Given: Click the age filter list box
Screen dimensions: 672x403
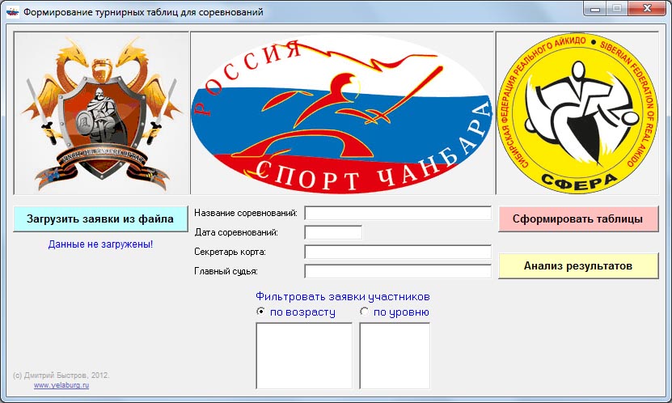Looking at the screenshot, I should 304,356.
